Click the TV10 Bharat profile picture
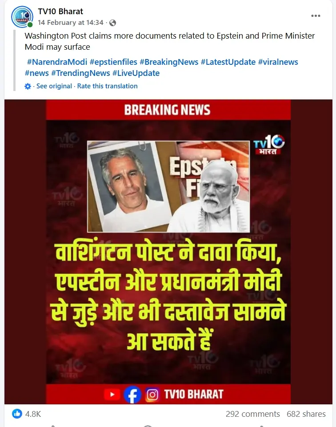Image resolution: width=336 pixels, height=427 pixels. (22, 17)
